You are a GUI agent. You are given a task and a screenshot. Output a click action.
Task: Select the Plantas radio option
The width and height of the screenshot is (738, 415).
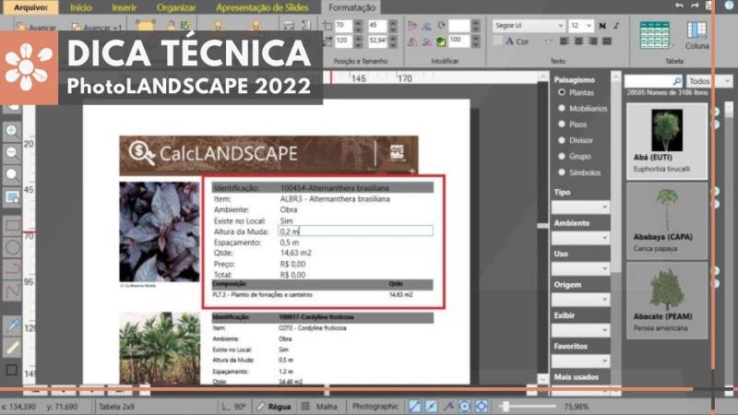point(562,92)
